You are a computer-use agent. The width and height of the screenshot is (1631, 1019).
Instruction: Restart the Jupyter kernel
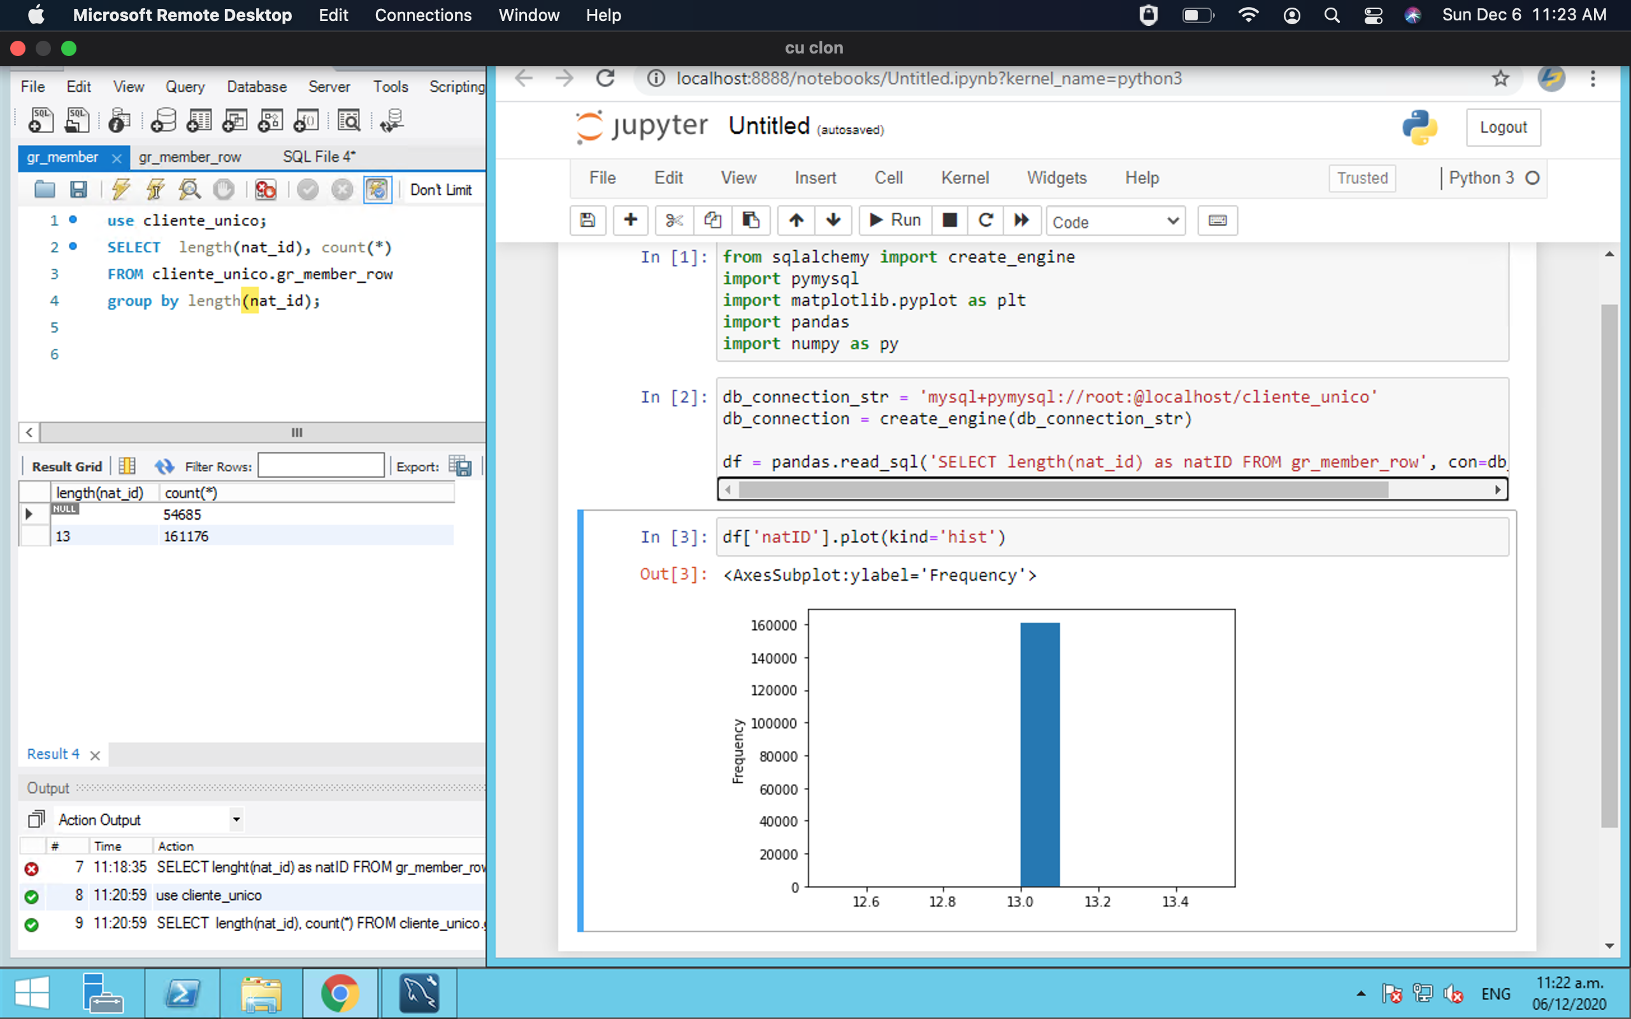click(x=986, y=220)
